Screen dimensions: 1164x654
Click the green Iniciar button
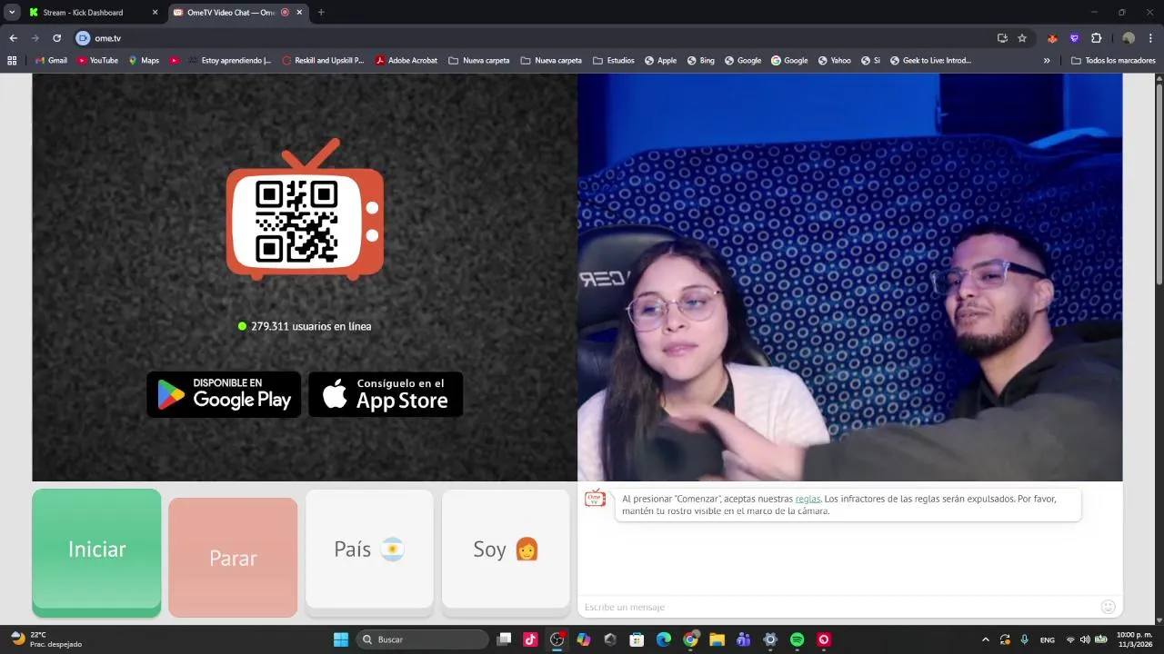coord(96,552)
